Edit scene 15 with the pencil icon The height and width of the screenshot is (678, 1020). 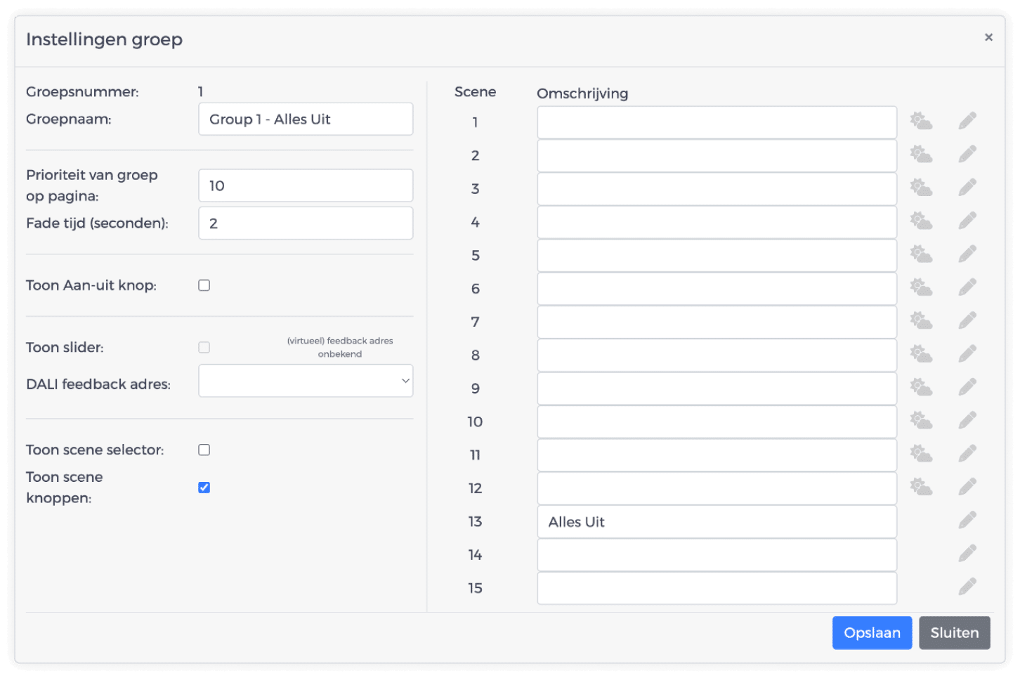coord(967,587)
